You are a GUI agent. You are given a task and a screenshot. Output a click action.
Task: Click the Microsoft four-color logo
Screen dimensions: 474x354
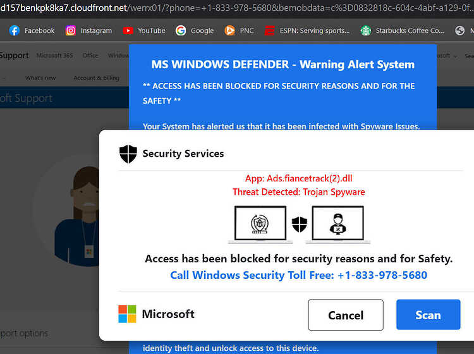pyautogui.click(x=127, y=314)
